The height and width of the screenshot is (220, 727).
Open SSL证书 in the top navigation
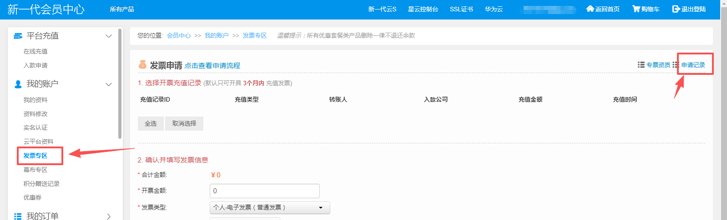coord(461,9)
